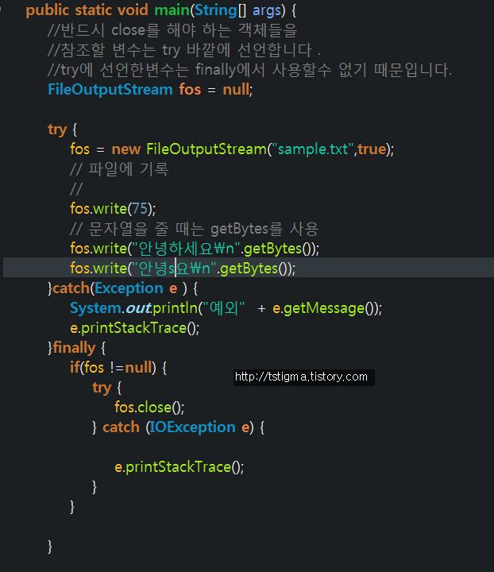Click the number 75 in fos.write
Screen dimensions: 494x572
point(139,209)
